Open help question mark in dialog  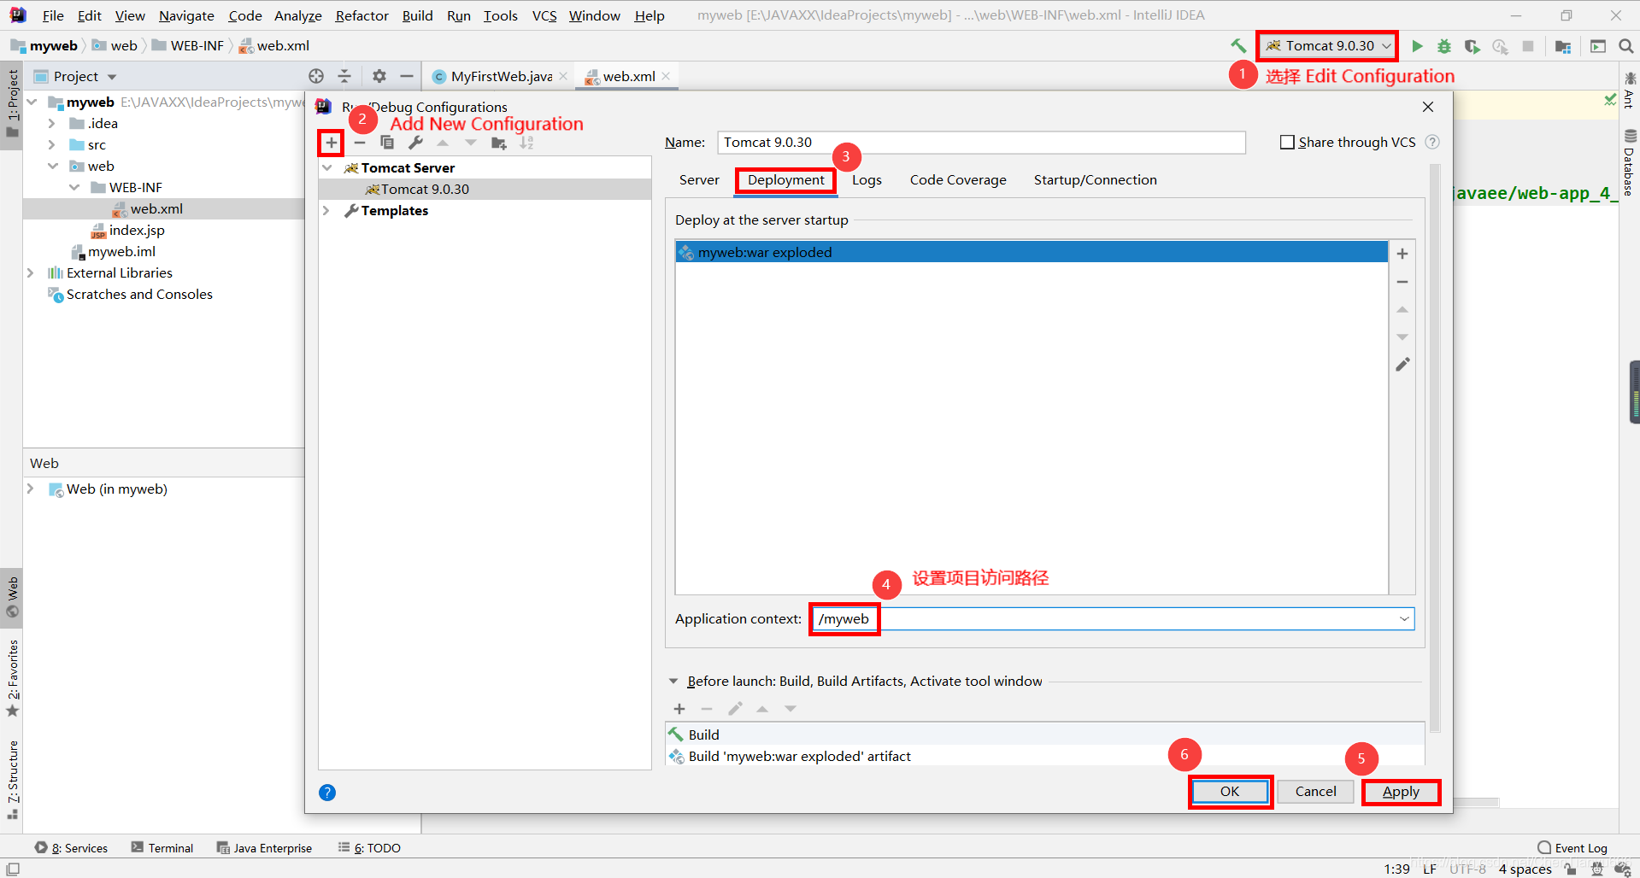327,793
